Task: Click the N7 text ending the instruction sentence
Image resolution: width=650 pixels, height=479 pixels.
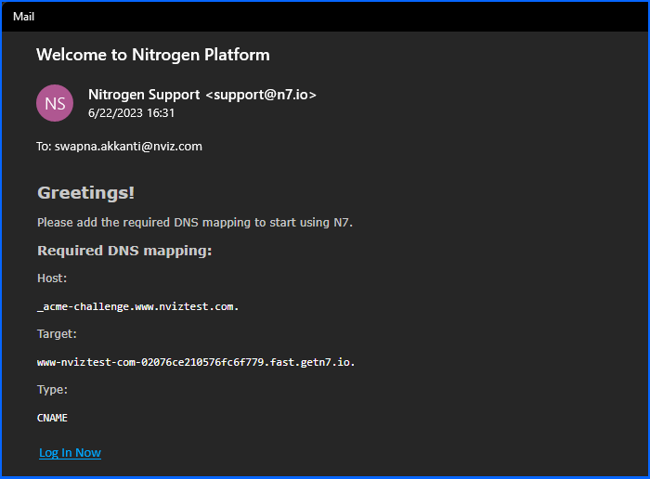Action: 343,223
